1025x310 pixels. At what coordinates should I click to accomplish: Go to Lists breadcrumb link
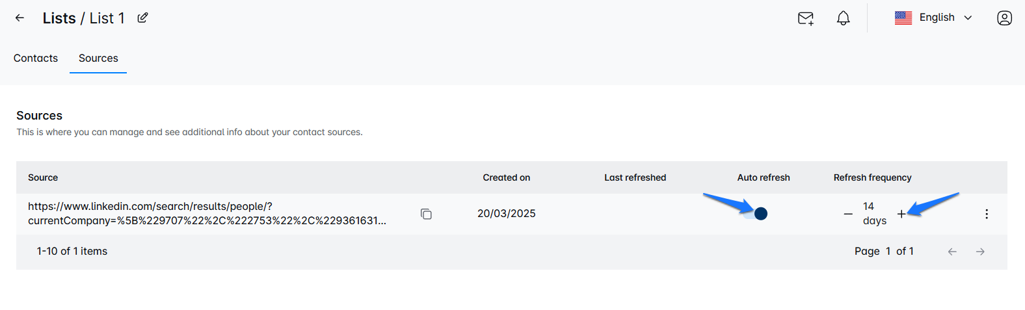tap(59, 18)
